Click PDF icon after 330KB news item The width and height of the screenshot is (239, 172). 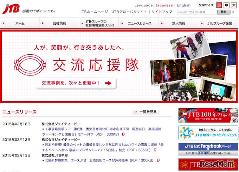pos(123,134)
